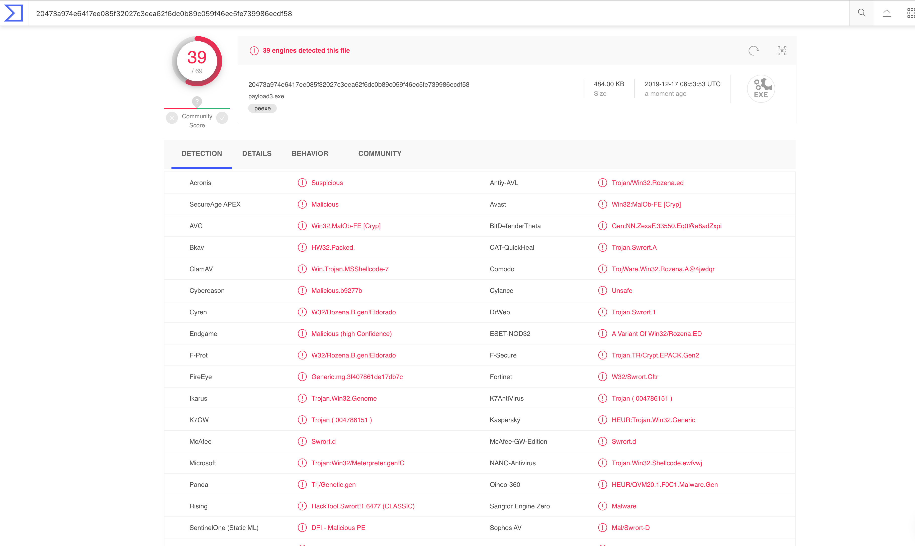The width and height of the screenshot is (915, 546).
Task: Click the A Variant Of Win32/Rozena.ED result
Action: tap(657, 334)
